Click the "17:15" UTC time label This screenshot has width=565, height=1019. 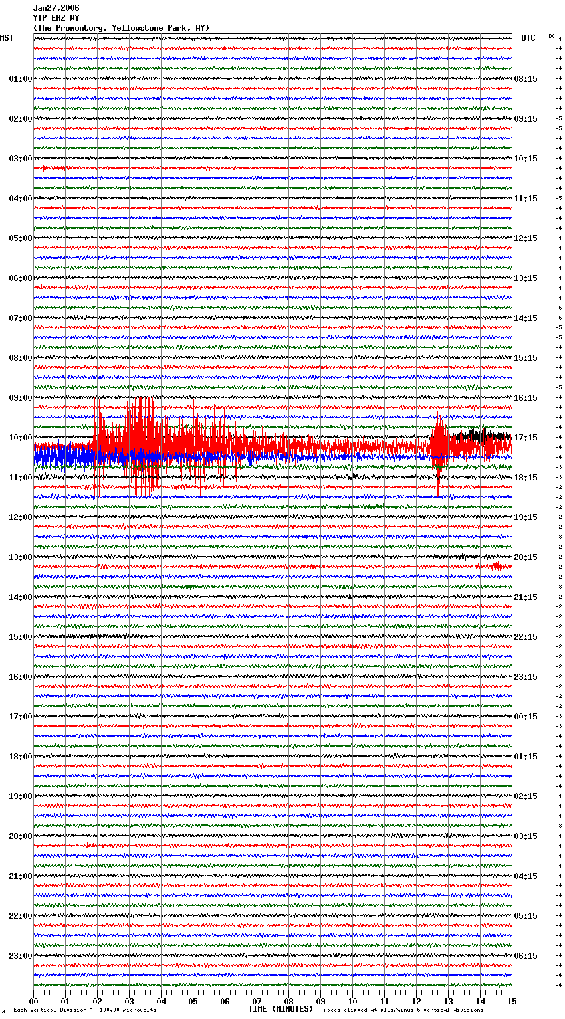tap(526, 438)
